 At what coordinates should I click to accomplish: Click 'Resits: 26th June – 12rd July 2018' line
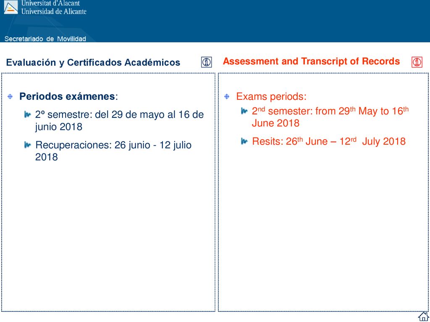coord(328,141)
